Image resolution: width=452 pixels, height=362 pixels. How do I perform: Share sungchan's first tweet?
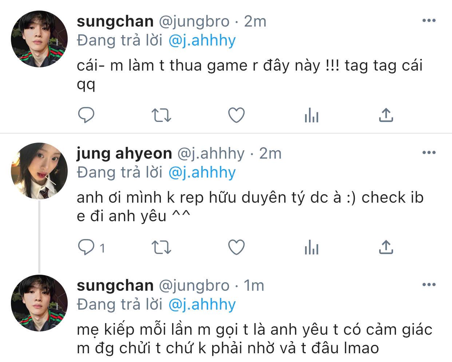point(386,115)
